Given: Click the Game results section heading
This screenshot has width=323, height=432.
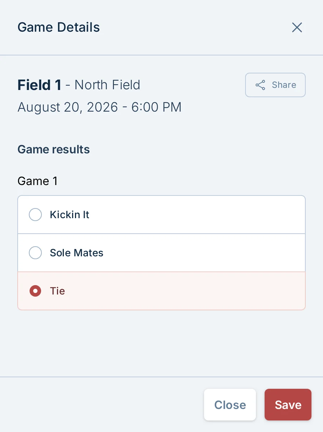Looking at the screenshot, I should [54, 149].
